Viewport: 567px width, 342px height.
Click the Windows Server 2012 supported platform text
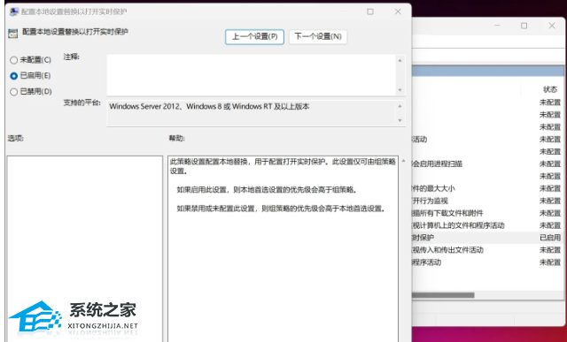[x=209, y=107]
